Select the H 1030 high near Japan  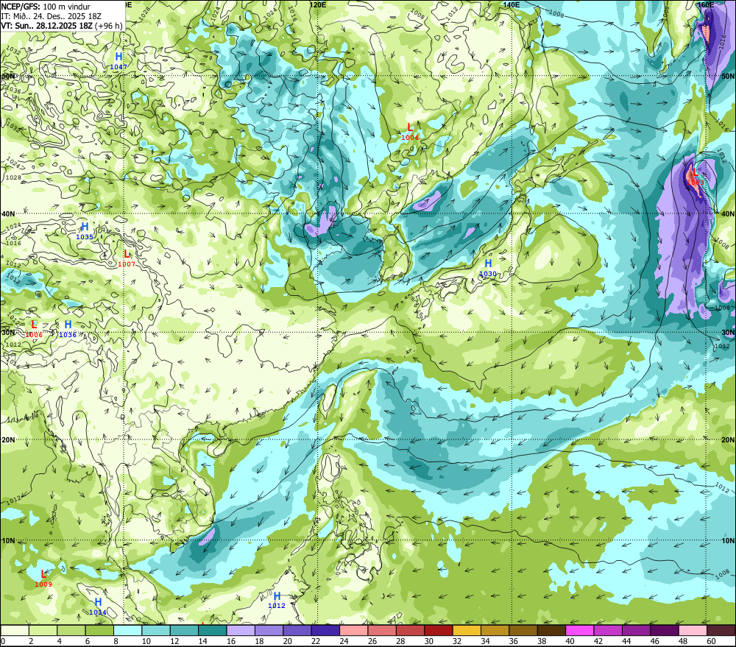pyautogui.click(x=488, y=268)
